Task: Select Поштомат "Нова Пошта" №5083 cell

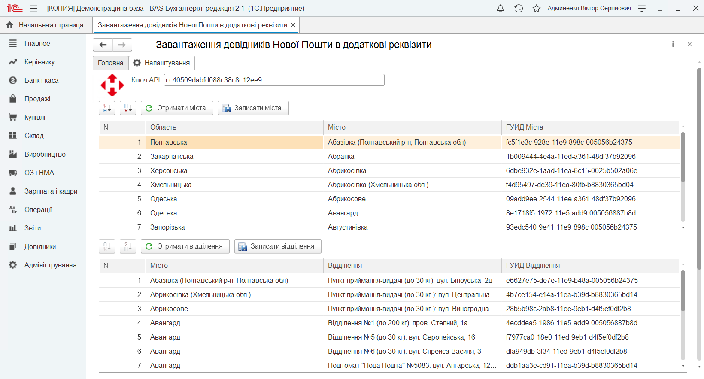Action: (412, 365)
